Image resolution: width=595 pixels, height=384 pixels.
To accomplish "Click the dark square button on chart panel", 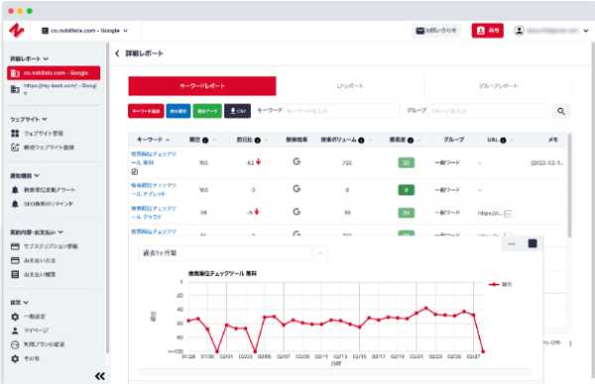I will tap(533, 244).
